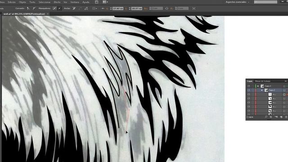Click the isolate selected object icon
Screen dimensions: 288x162
[x=193, y=9]
